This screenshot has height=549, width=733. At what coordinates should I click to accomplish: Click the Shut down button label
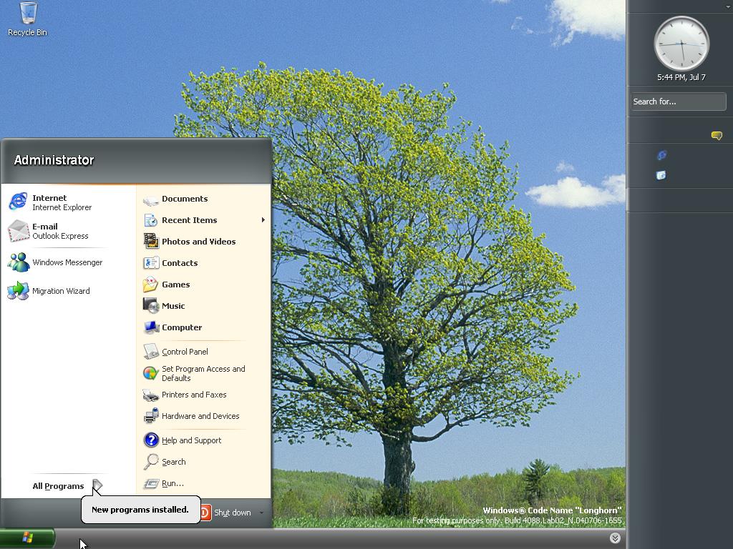coord(233,513)
